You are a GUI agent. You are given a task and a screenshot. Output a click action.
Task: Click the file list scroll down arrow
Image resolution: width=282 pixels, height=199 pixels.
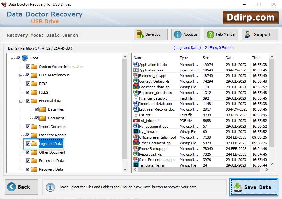[272, 164]
